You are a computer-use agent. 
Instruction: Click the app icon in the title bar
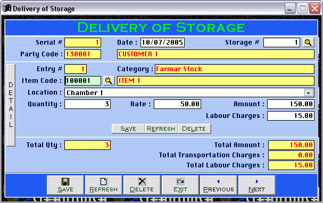(x=6, y=9)
